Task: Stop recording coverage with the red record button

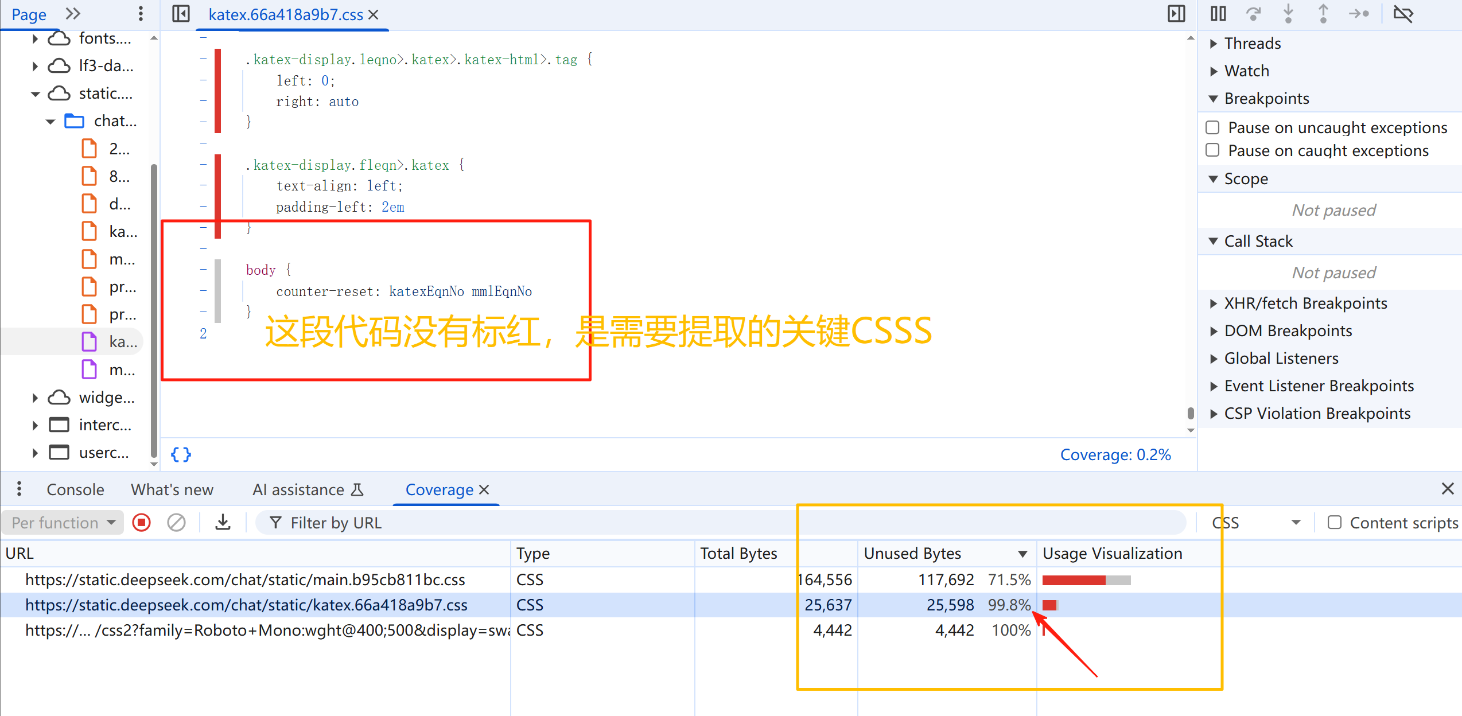Action: (x=141, y=523)
